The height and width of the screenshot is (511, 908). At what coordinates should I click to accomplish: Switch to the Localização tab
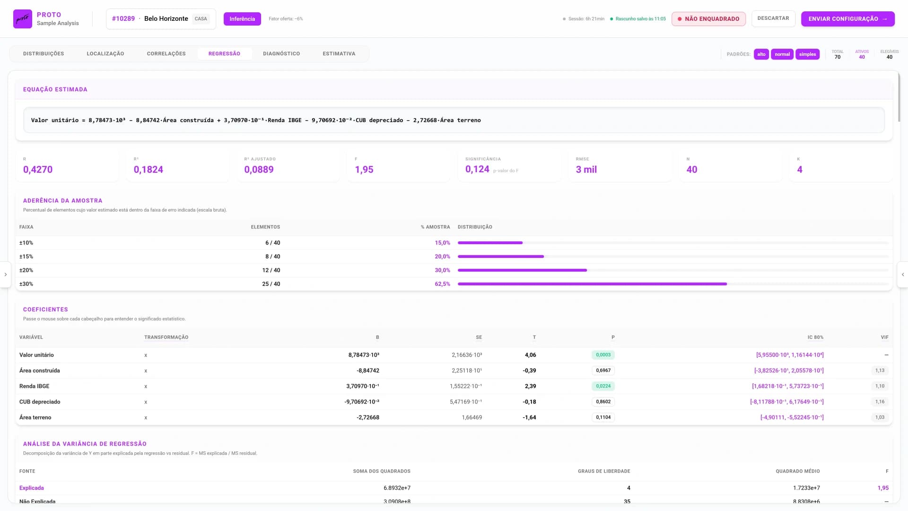pyautogui.click(x=105, y=54)
